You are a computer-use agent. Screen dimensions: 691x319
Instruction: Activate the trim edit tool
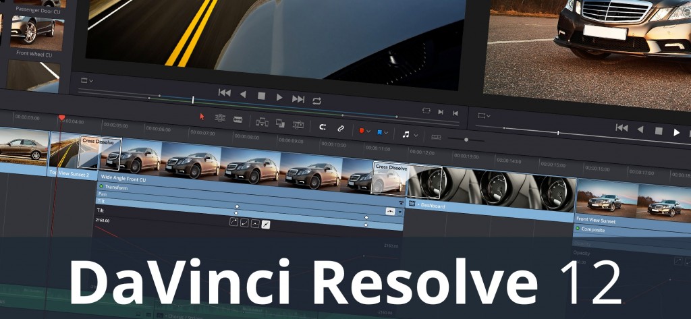(x=220, y=118)
